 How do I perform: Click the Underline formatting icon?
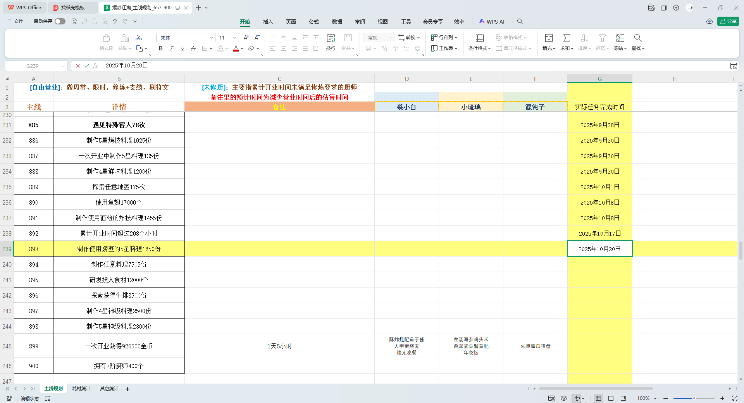point(182,48)
